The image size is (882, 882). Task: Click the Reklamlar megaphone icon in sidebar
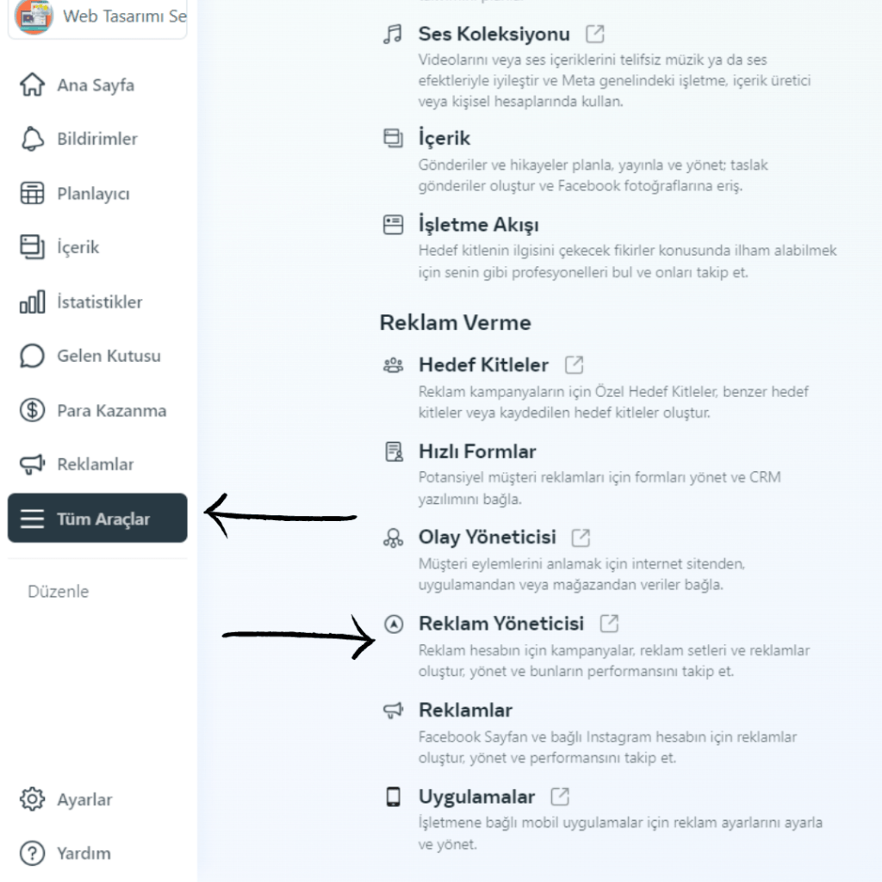pos(32,465)
